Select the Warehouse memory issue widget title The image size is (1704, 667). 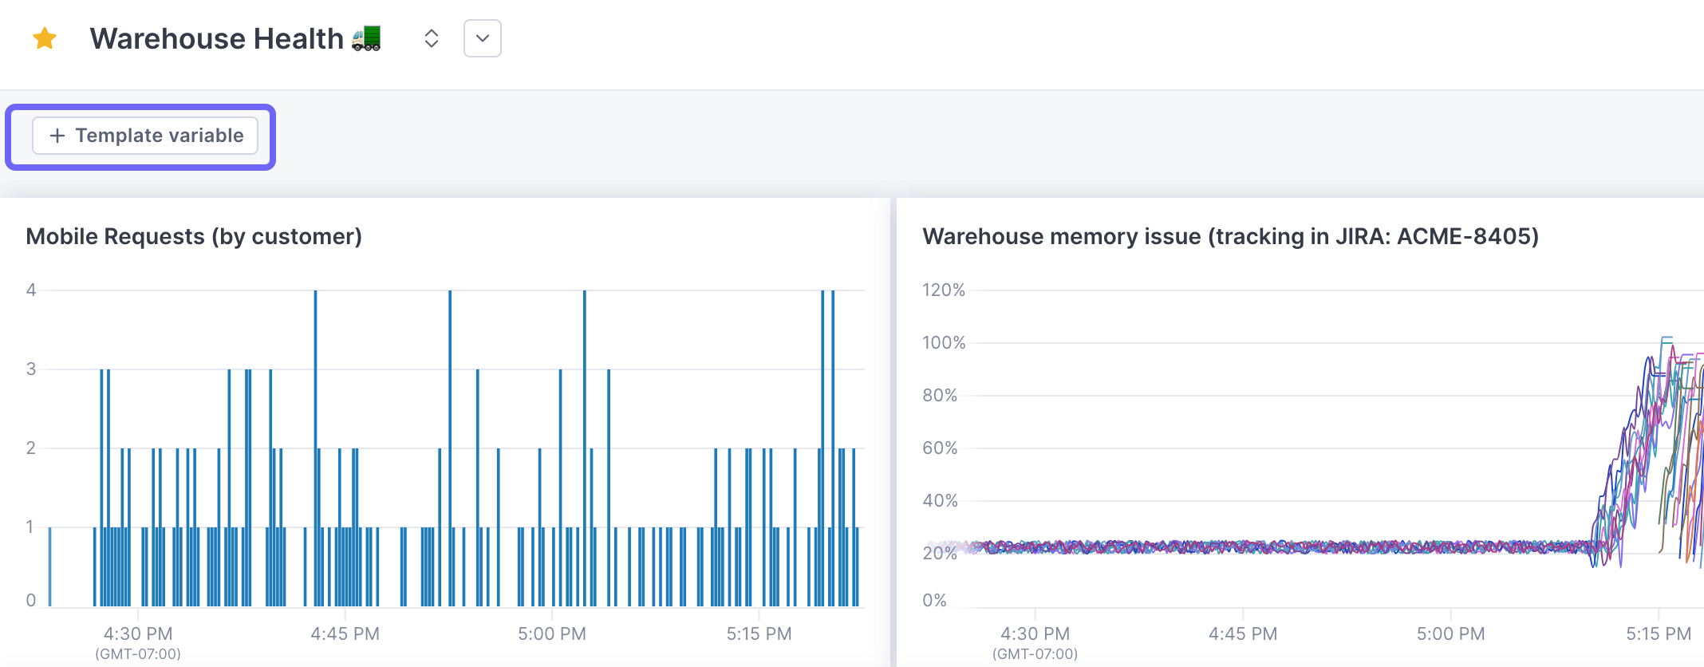(x=1230, y=236)
